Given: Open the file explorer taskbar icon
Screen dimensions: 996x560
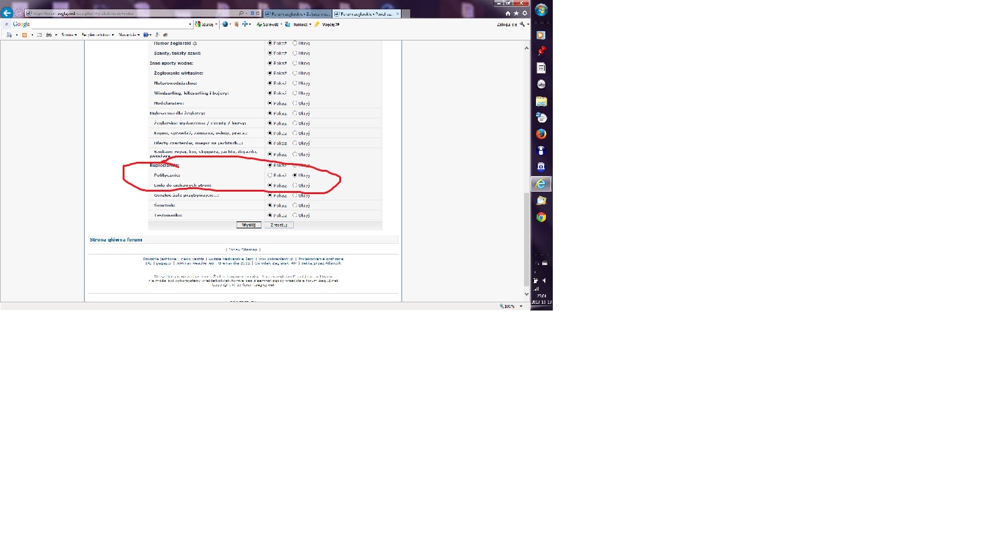Looking at the screenshot, I should coord(541,101).
